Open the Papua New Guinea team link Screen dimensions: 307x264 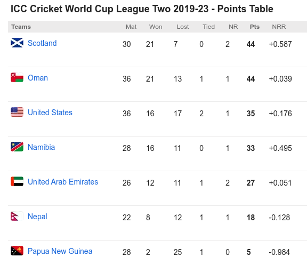click(60, 251)
